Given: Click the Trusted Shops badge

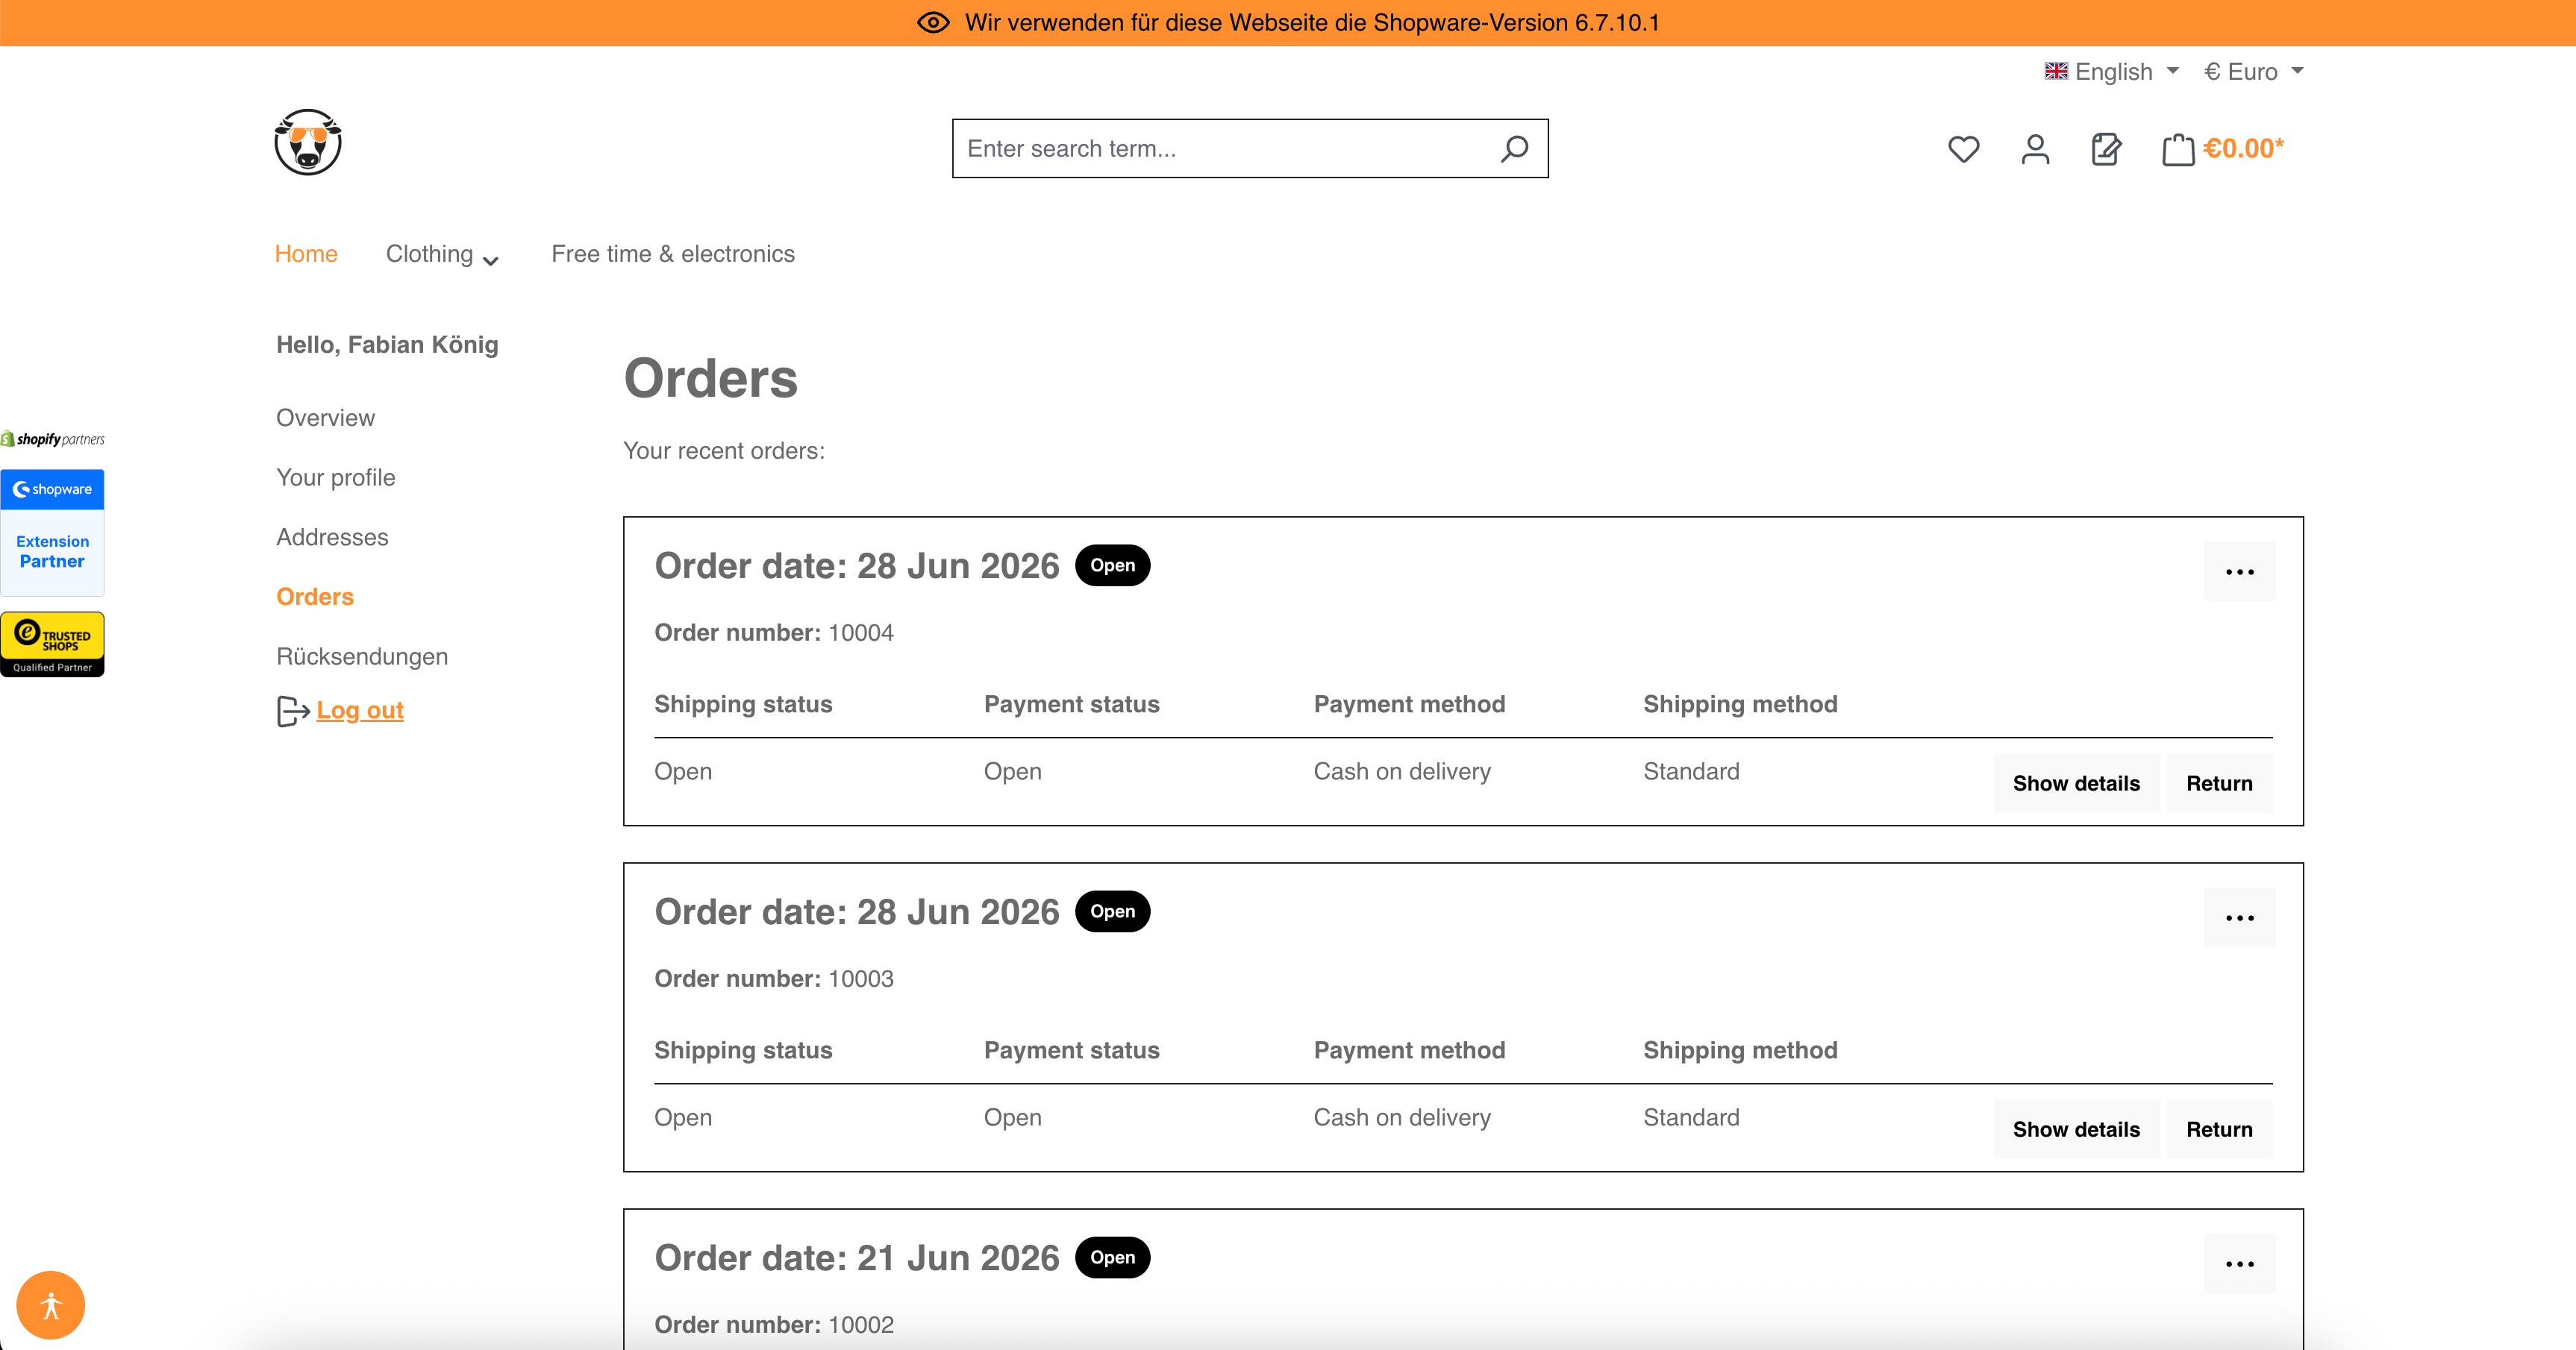Looking at the screenshot, I should click(x=52, y=644).
